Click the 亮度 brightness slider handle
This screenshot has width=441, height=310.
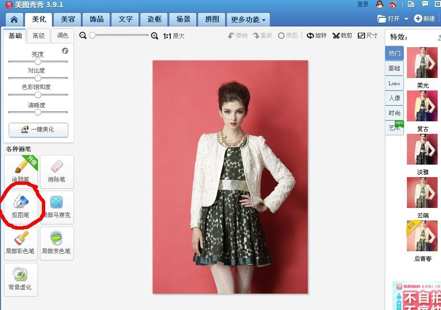(x=38, y=62)
